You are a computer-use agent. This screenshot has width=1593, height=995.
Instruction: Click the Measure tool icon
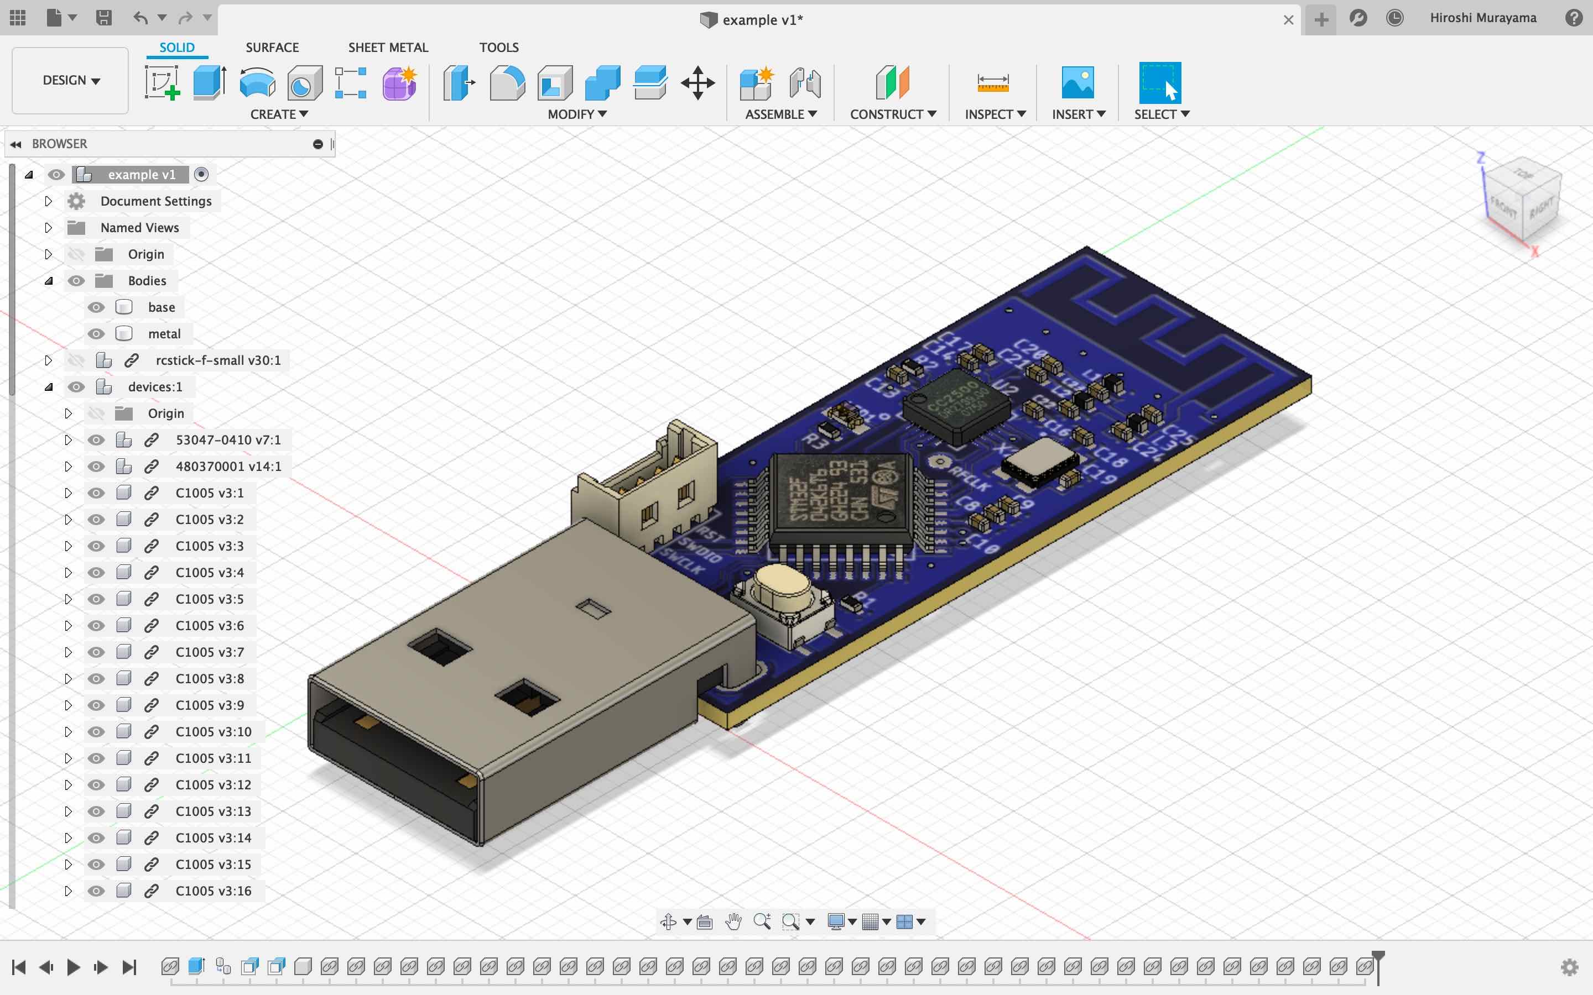pos(993,83)
